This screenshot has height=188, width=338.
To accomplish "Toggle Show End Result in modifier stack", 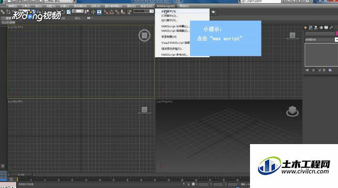I will 314,70.
